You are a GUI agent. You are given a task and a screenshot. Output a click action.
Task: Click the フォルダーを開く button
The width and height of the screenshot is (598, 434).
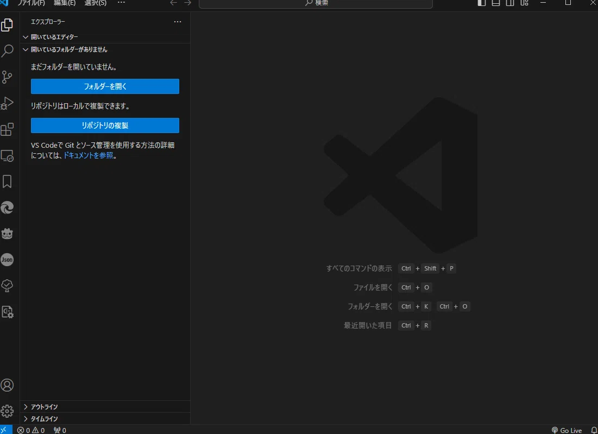click(x=105, y=86)
